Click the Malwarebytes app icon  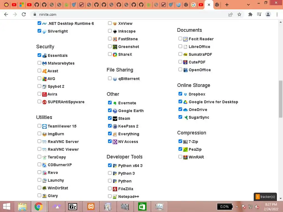click(x=44, y=63)
